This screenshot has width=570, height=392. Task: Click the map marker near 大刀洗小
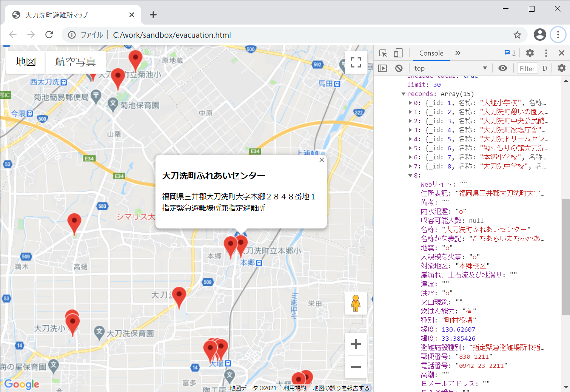point(72,325)
